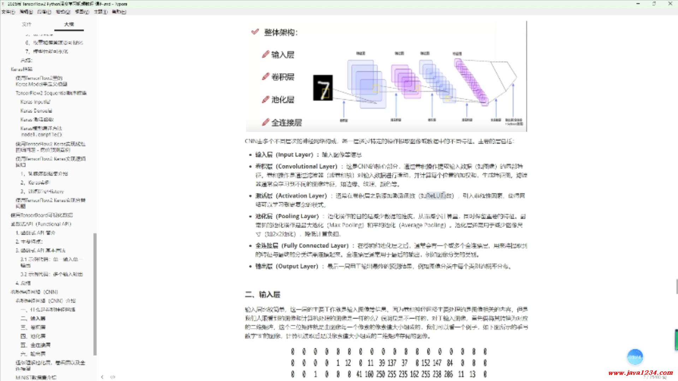
Task: Click the word count indicator in status bar
Action: [654, 377]
